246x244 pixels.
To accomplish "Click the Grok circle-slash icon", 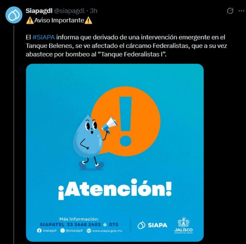I will click(230, 11).
